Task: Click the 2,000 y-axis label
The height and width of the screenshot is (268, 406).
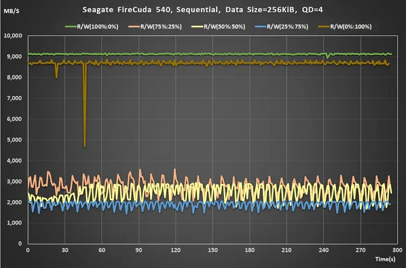Action: pyautogui.click(x=15, y=202)
